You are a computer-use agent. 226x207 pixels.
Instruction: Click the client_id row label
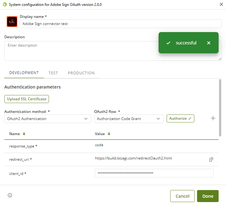(x=18, y=174)
